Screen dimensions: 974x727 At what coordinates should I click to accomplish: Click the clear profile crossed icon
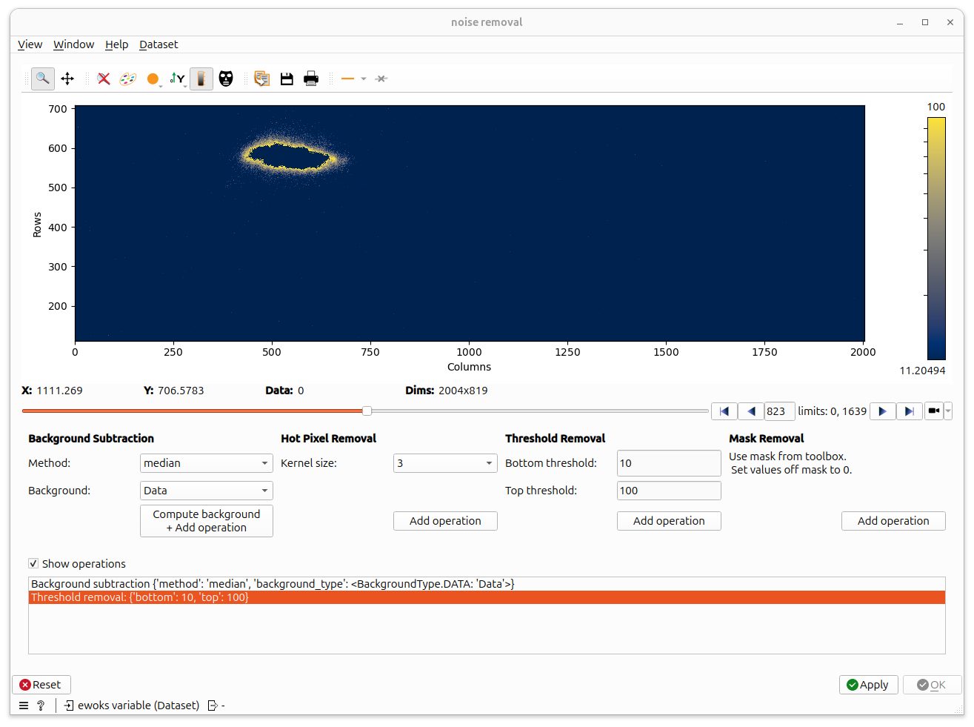click(381, 79)
